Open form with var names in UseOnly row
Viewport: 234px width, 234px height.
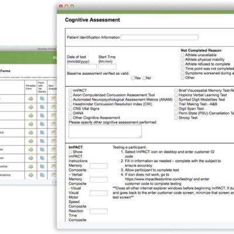point(42,175)
